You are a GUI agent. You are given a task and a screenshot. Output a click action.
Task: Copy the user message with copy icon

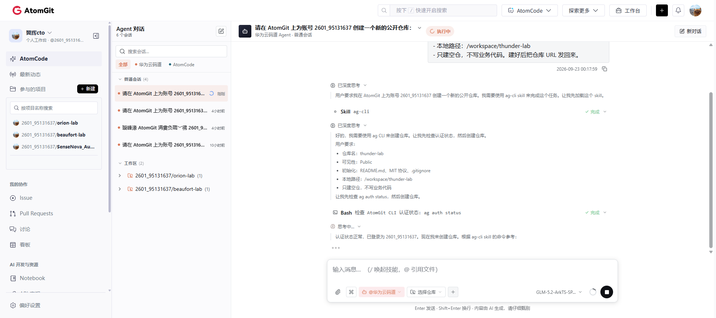[604, 69]
